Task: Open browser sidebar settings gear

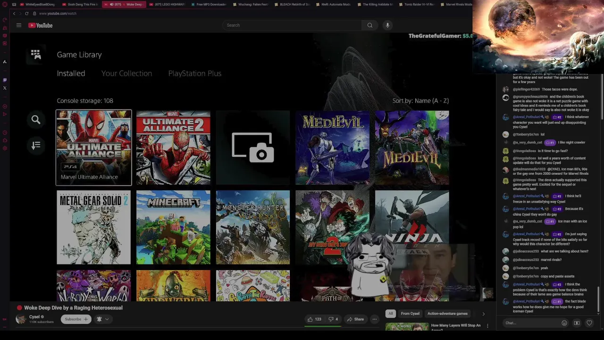Action: pyautogui.click(x=5, y=148)
